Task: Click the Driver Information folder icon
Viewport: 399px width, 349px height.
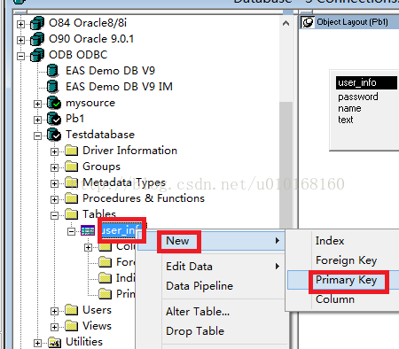Action: [71, 151]
